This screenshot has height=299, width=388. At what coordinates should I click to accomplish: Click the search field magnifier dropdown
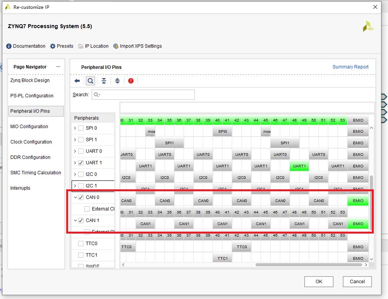(97, 95)
